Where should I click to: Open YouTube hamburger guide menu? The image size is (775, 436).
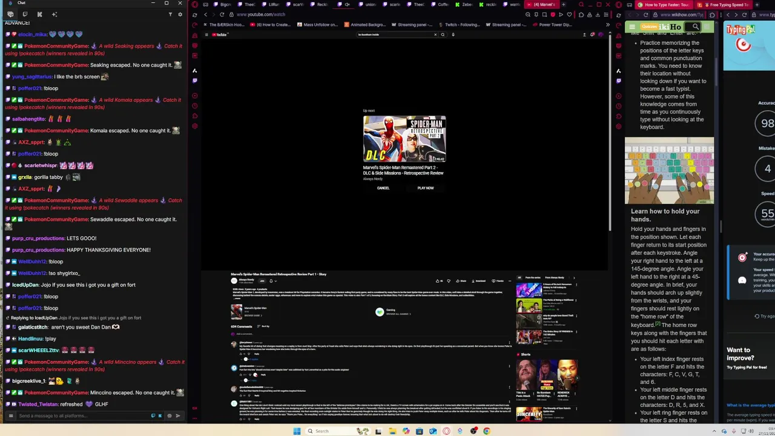(206, 35)
